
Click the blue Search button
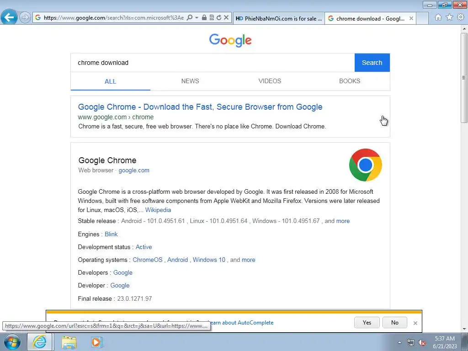pos(372,63)
